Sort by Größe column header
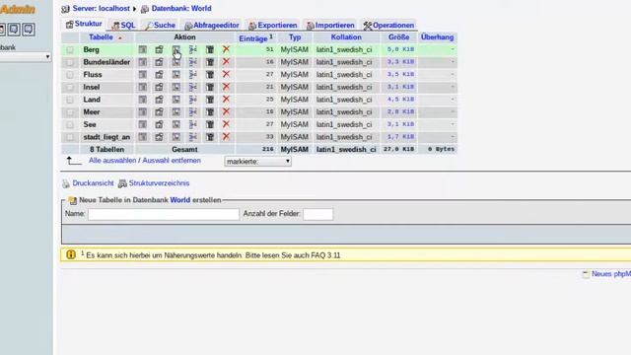631x355 pixels. tap(398, 37)
